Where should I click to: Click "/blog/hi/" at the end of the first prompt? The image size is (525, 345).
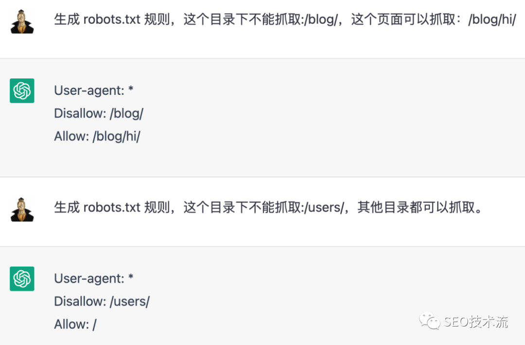pos(491,20)
